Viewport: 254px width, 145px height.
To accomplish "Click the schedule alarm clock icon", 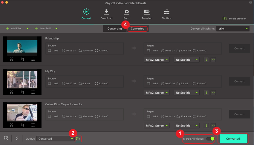I will (6, 138).
